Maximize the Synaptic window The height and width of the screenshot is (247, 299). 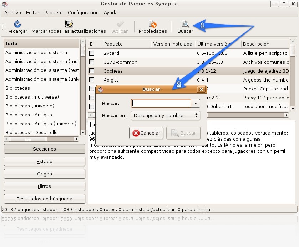point(284,4)
